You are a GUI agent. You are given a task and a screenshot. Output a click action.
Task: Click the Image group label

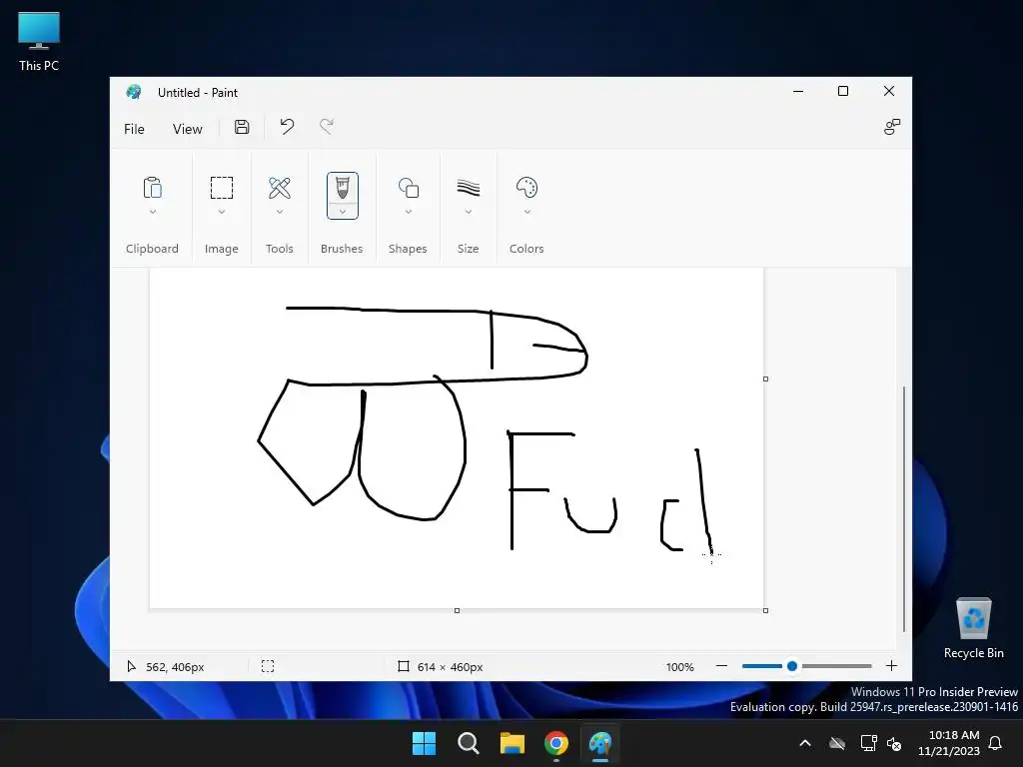pos(221,249)
